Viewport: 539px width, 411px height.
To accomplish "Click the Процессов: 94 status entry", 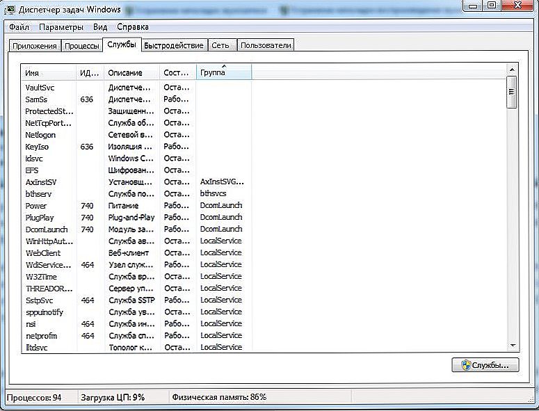I will tap(34, 398).
